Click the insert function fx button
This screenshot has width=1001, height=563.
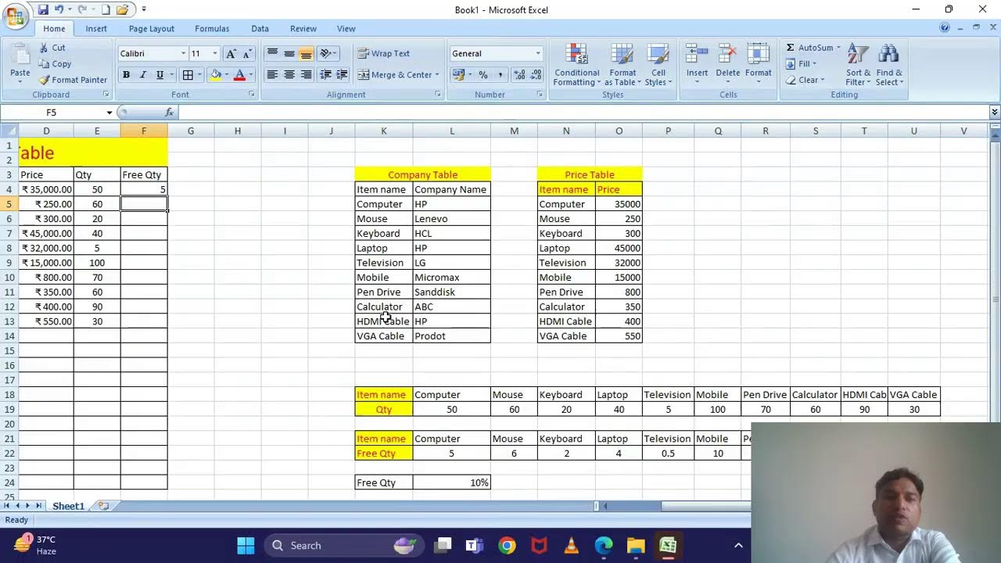[x=170, y=113]
